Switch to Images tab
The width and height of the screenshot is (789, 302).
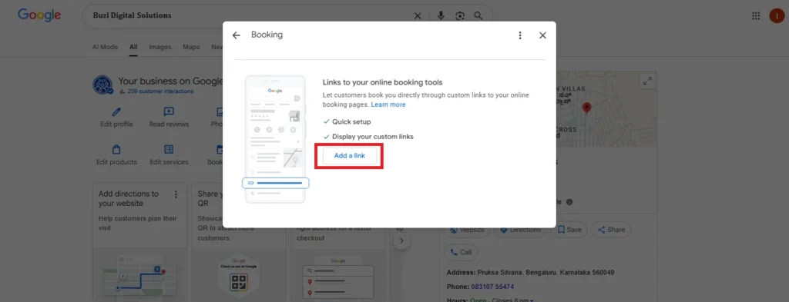click(x=160, y=47)
